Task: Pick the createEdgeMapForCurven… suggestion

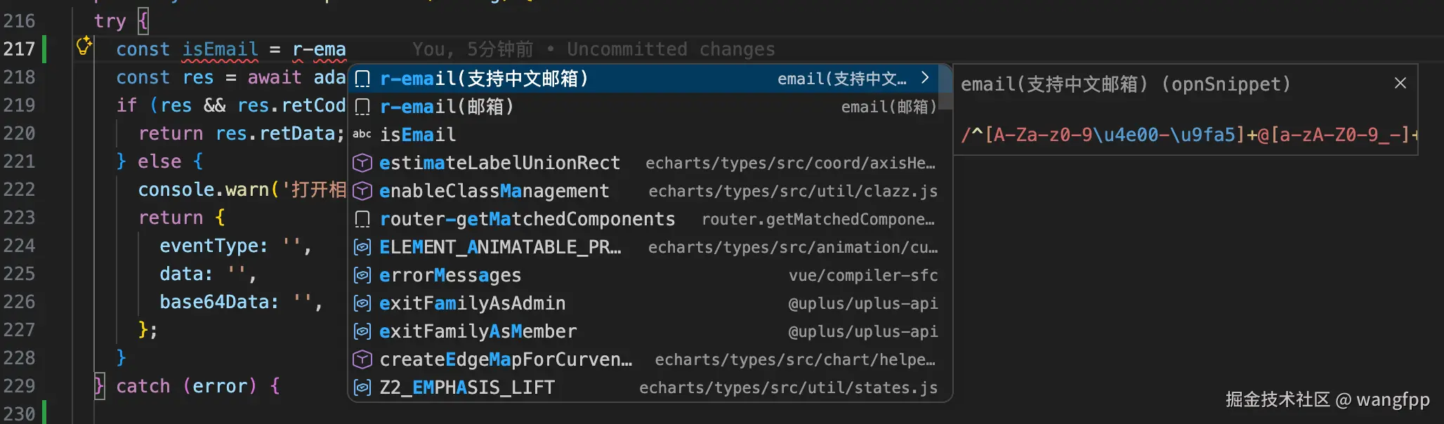Action: [x=506, y=359]
